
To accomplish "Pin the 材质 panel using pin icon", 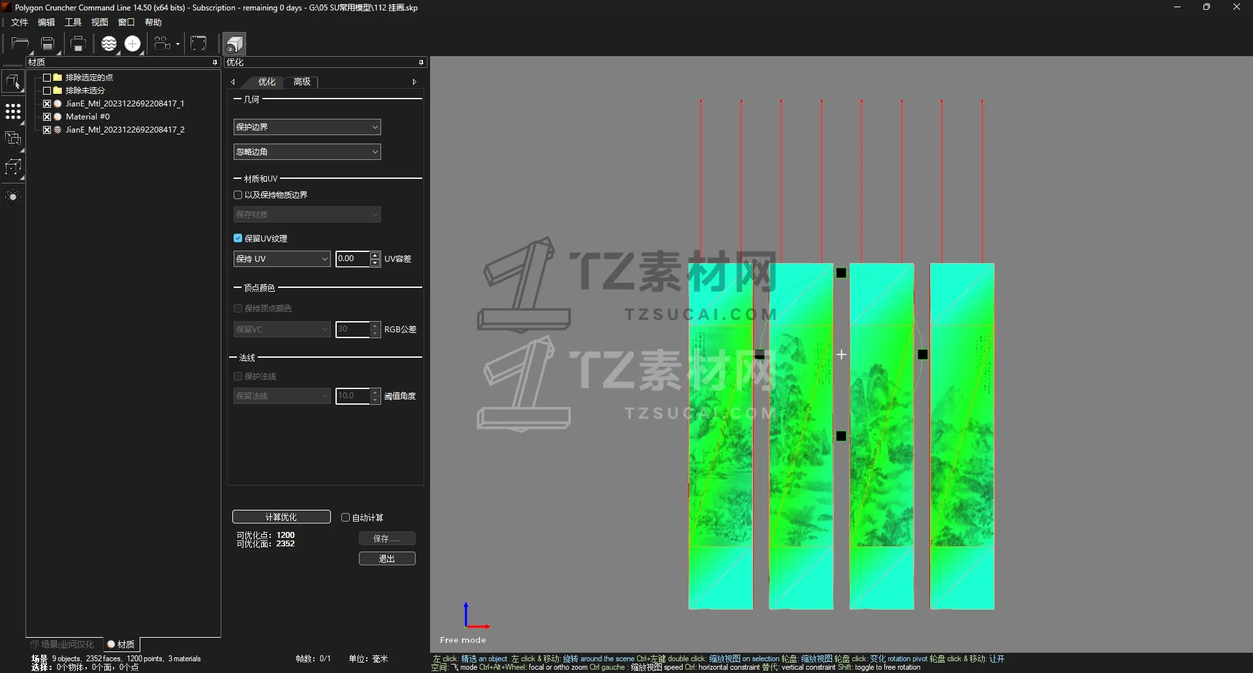I will click(215, 63).
